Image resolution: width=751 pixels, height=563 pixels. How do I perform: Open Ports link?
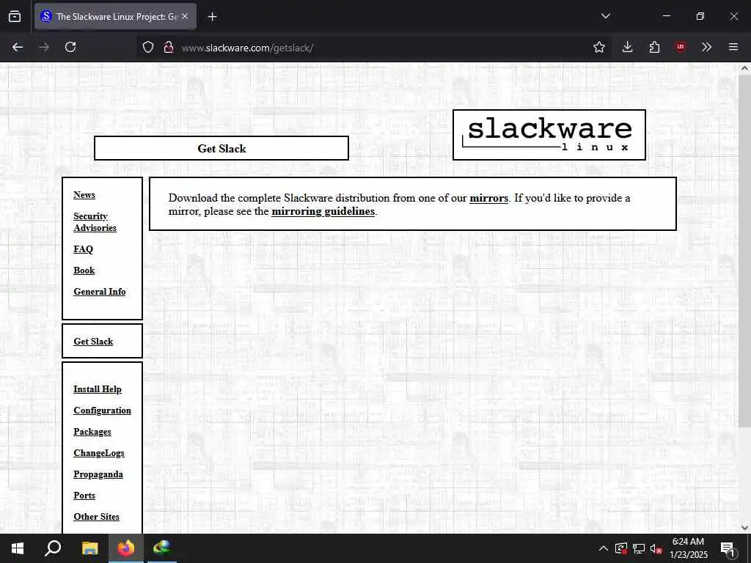[x=84, y=496]
